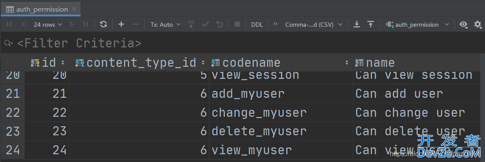The width and height of the screenshot is (485, 162).
Task: Go to the first page of rows
Action: 10,24
